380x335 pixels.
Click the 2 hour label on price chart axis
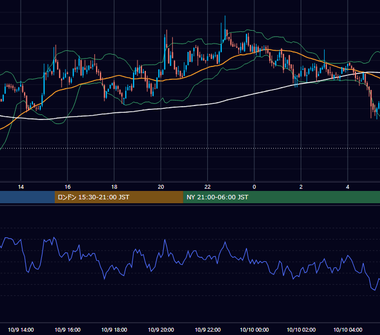point(301,187)
